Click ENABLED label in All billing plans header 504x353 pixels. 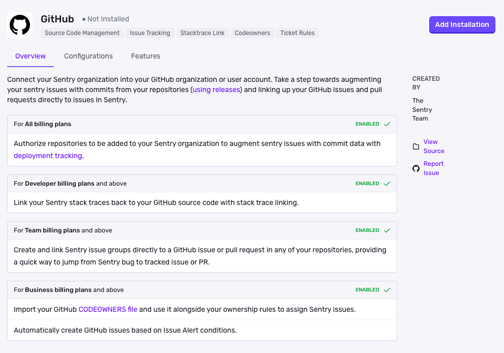coord(367,124)
